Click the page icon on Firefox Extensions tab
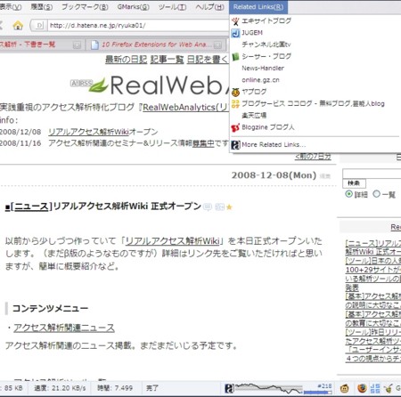The width and height of the screenshot is (401, 397). coord(94,45)
